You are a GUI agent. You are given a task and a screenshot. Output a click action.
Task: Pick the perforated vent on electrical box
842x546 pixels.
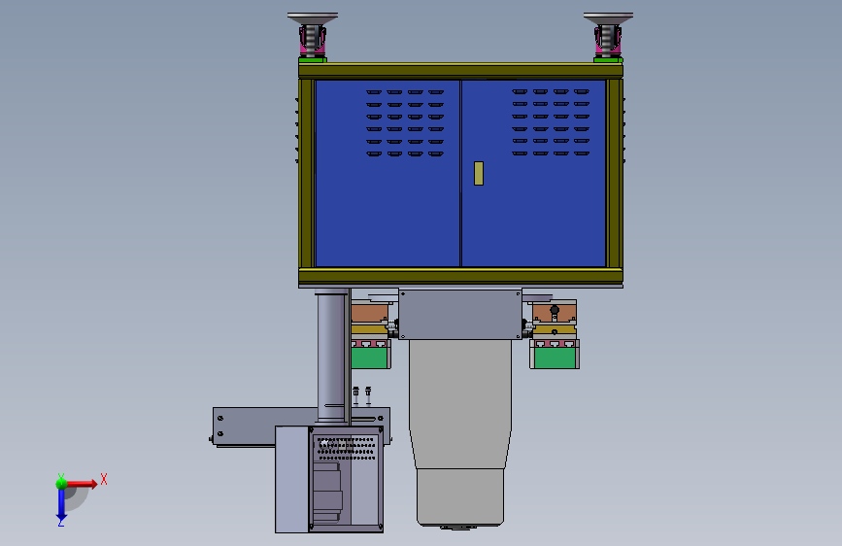click(x=347, y=449)
